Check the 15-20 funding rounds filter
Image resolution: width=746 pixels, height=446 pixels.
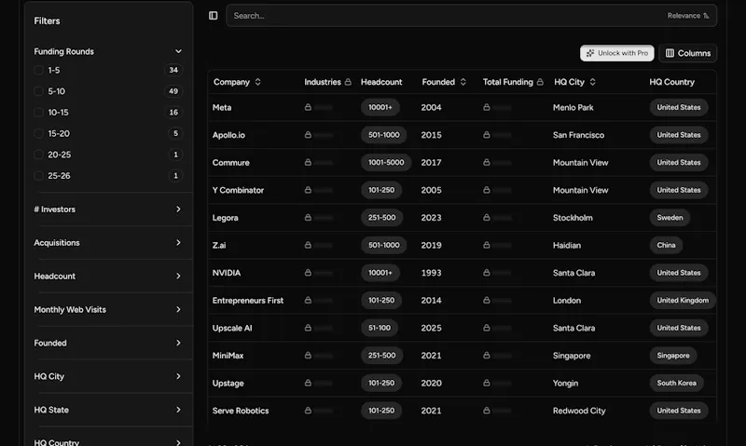click(x=38, y=133)
